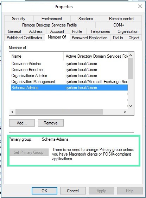The image size is (146, 198).
Task: Open the Object tab
Action: click(x=134, y=38)
